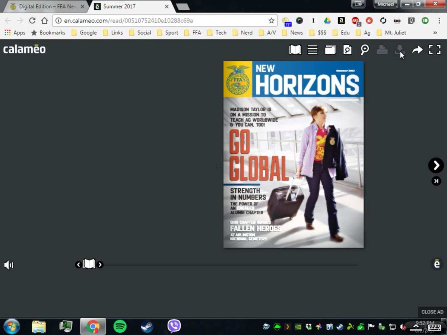This screenshot has height=335, width=447.
Task: Bookmark this page with star icon
Action: 272,21
